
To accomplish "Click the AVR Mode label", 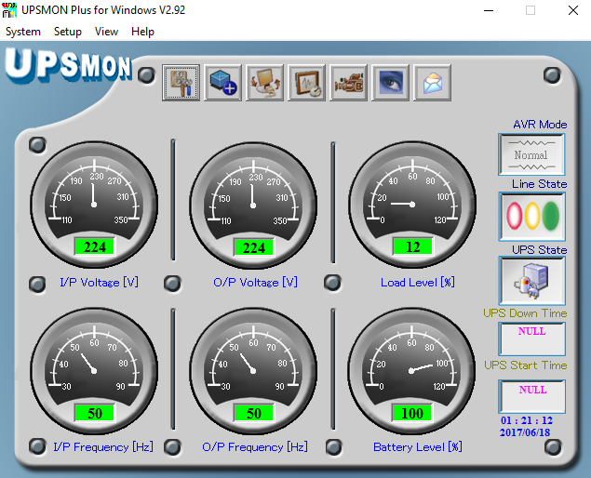I will 540,125.
